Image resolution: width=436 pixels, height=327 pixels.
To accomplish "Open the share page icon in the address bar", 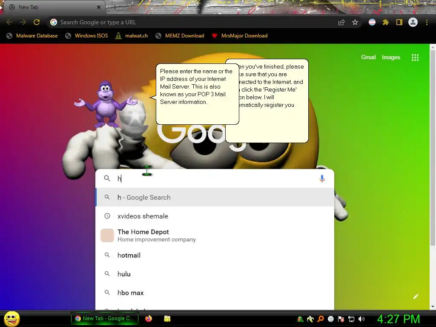I will [x=341, y=22].
